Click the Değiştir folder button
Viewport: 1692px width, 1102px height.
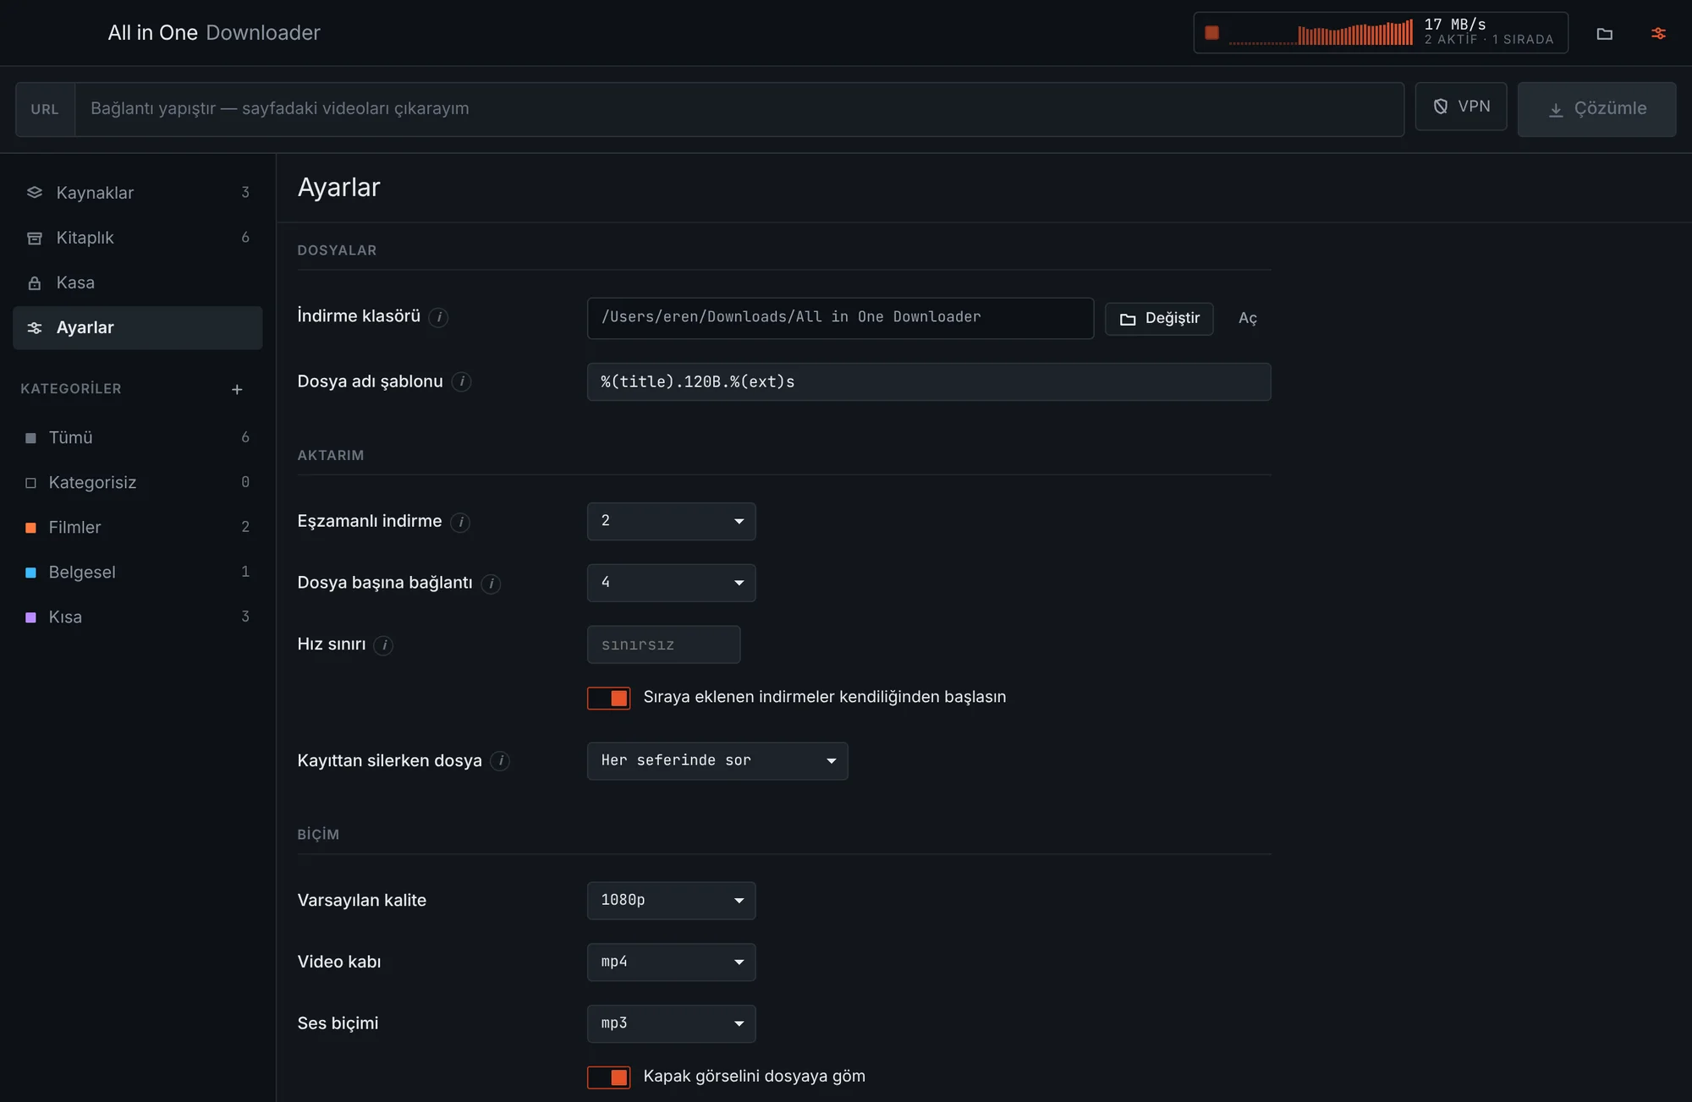click(1159, 319)
